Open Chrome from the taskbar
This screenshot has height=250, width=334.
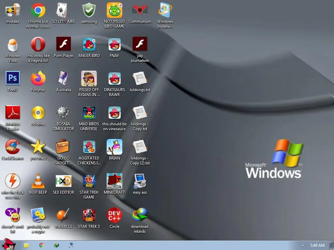pyautogui.click(x=41, y=245)
